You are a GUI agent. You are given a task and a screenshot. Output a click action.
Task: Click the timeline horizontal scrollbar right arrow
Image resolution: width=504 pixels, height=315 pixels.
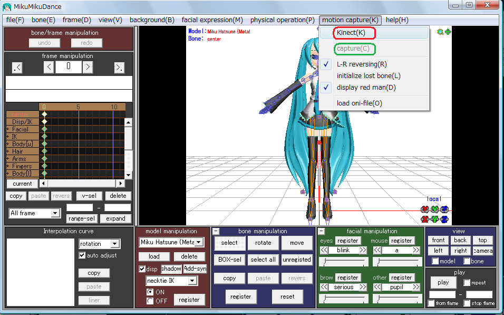click(121, 184)
